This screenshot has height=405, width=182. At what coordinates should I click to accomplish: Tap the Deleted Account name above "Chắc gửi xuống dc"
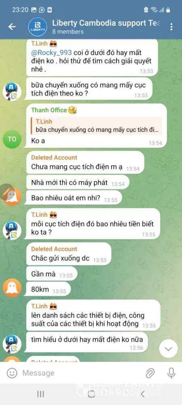click(x=54, y=249)
